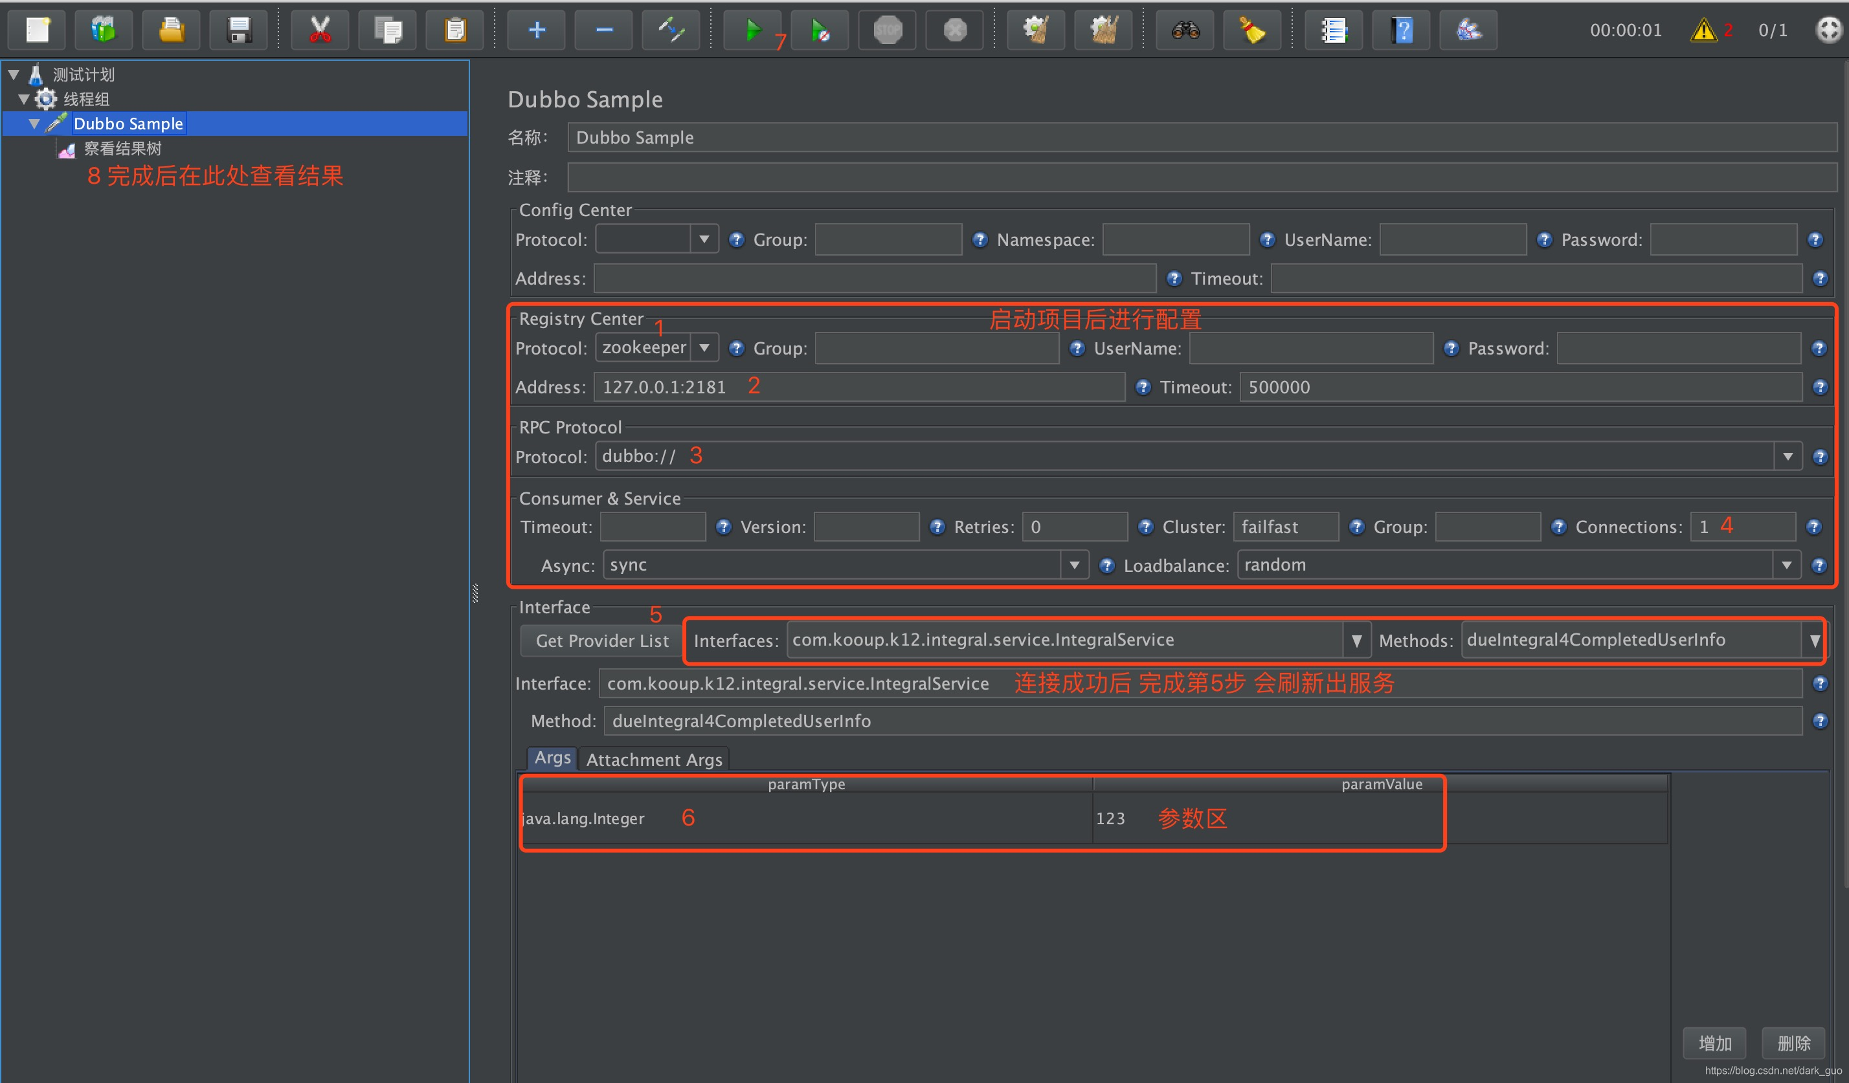Shut down the test with the Shutdown icon

[954, 30]
